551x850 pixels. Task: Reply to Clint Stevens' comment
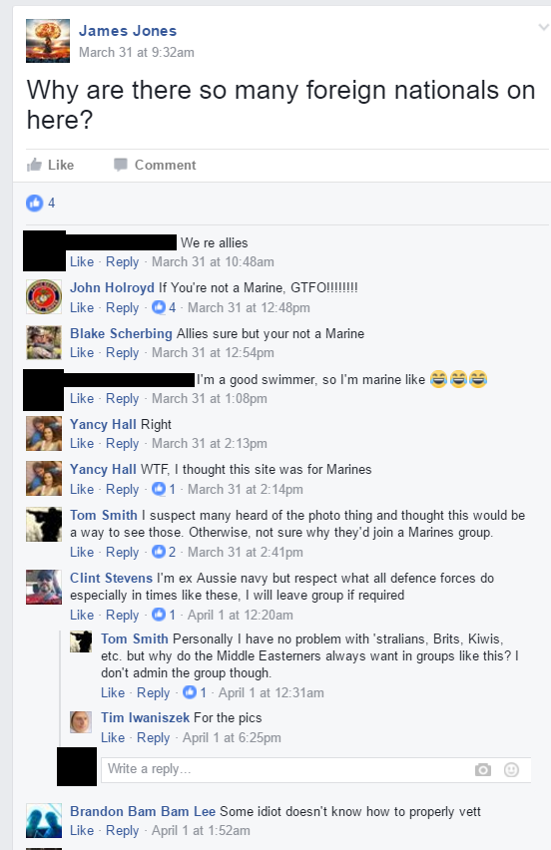(x=122, y=615)
